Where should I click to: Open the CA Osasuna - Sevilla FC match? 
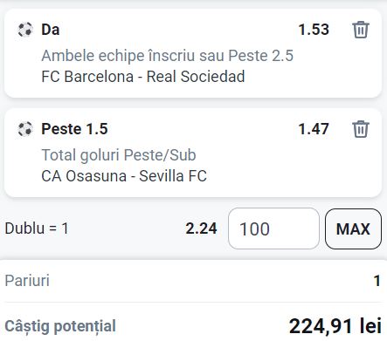point(124,176)
